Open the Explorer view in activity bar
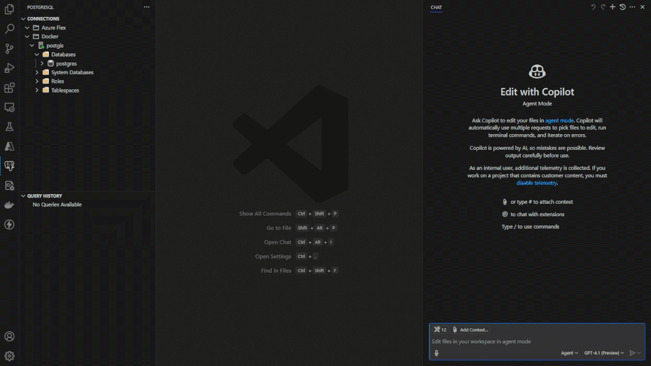The height and width of the screenshot is (366, 651). pos(9,9)
